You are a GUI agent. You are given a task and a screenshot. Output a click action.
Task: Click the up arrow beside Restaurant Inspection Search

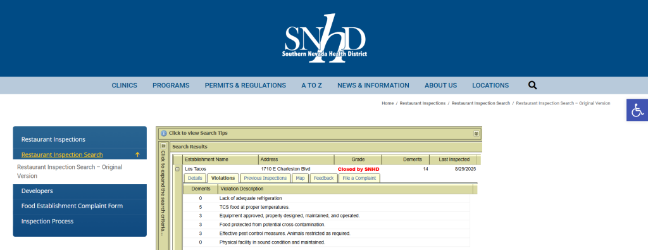(137, 154)
